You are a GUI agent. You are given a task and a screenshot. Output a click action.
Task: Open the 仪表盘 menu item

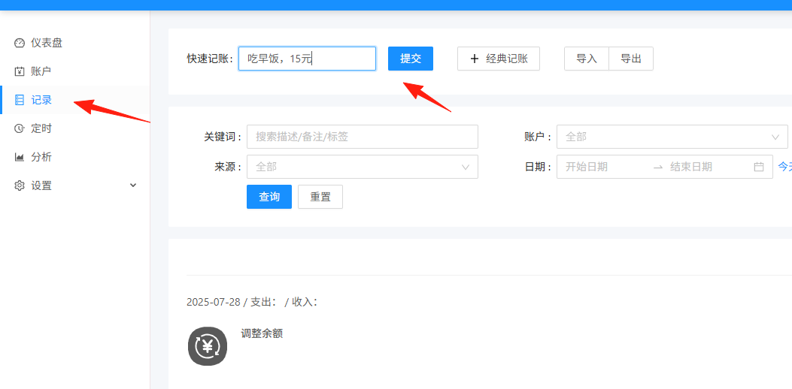point(74,43)
